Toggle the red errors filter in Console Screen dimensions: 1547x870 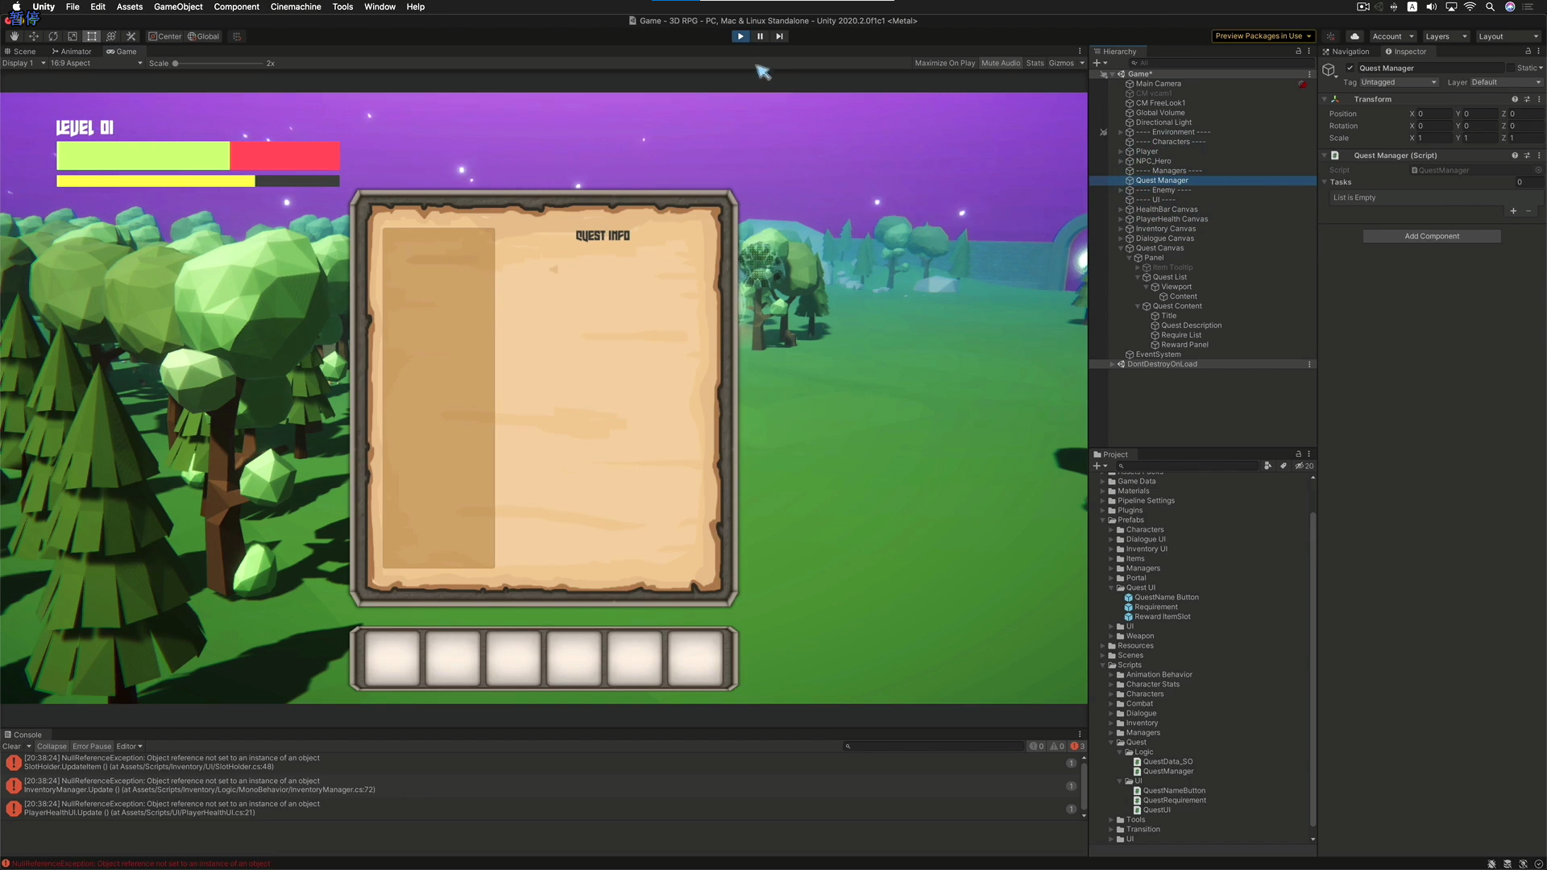[x=1076, y=746]
